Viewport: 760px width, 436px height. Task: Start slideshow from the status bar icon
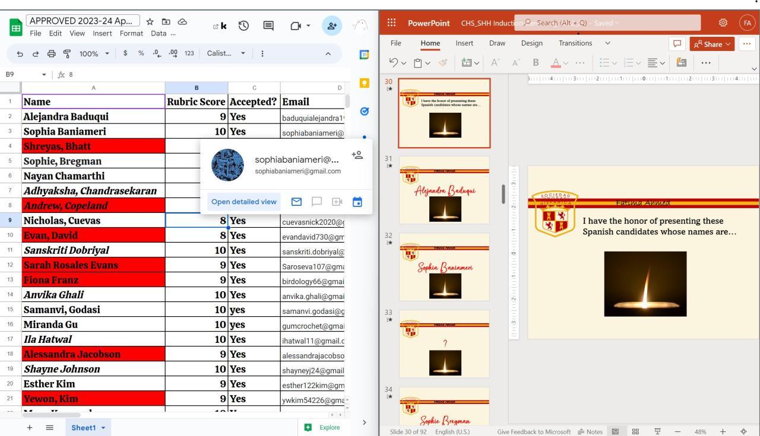[657, 431]
